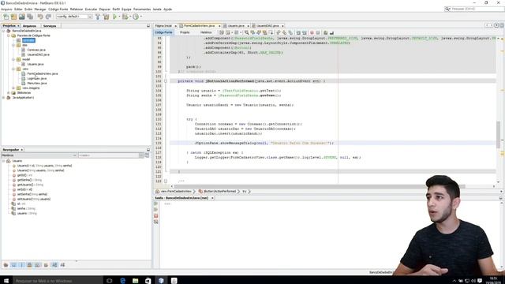The image size is (505, 284).
Task: Click the Clean and Build icon
Action: [x=106, y=17]
